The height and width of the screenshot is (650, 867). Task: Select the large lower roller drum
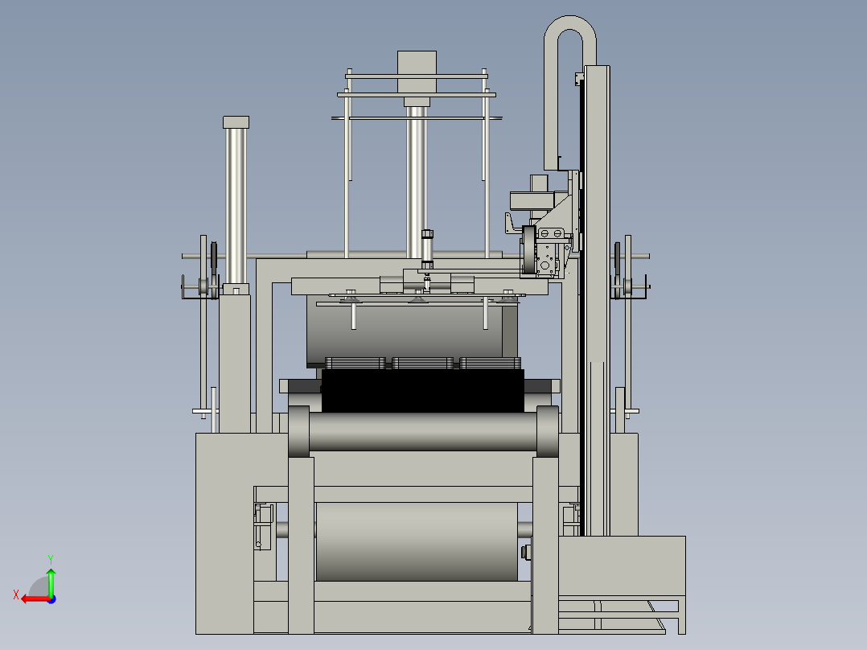[417, 541]
